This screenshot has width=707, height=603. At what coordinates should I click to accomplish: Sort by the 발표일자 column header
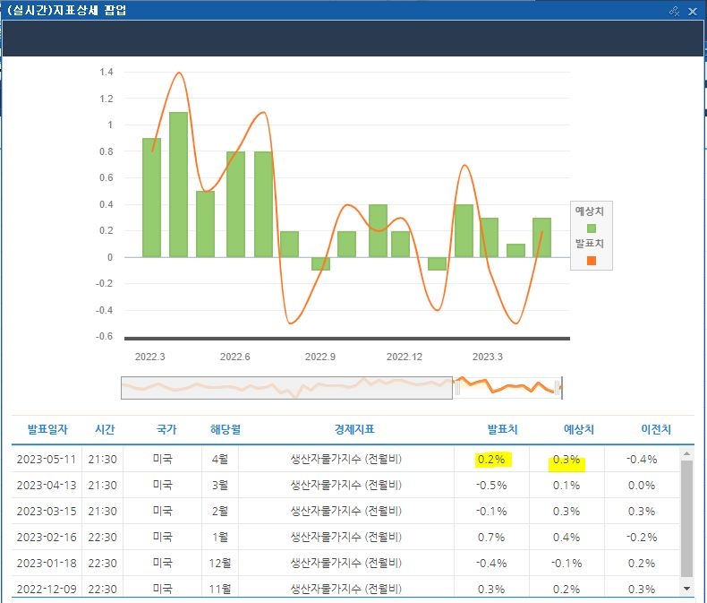point(47,429)
